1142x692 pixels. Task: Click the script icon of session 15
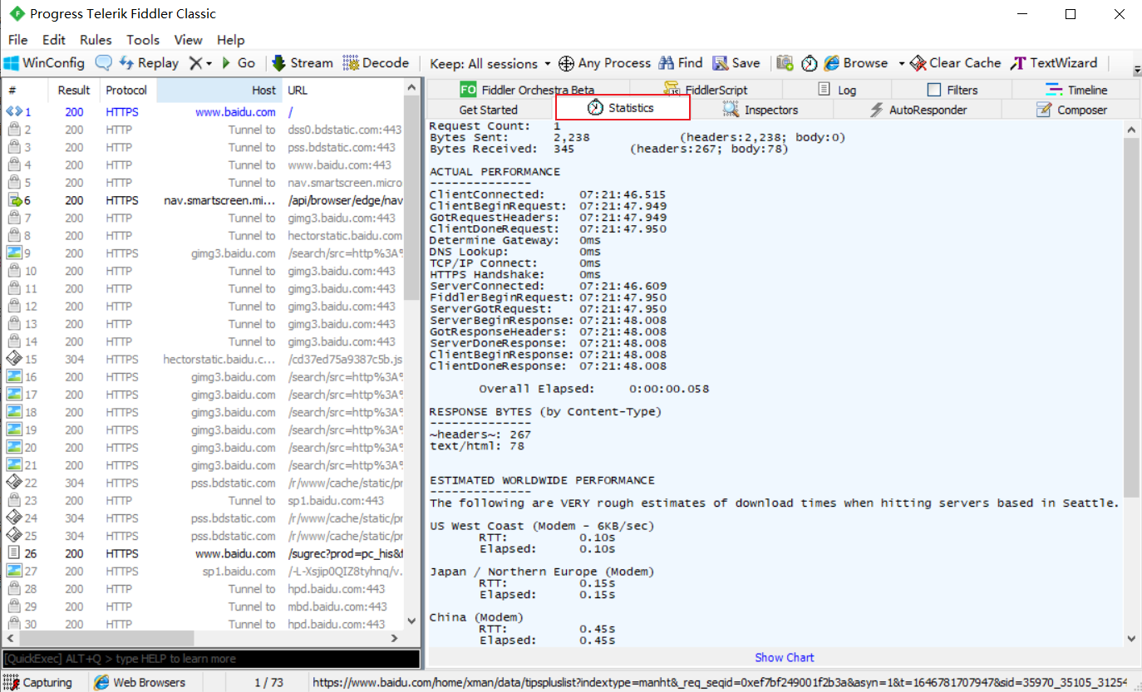click(14, 359)
